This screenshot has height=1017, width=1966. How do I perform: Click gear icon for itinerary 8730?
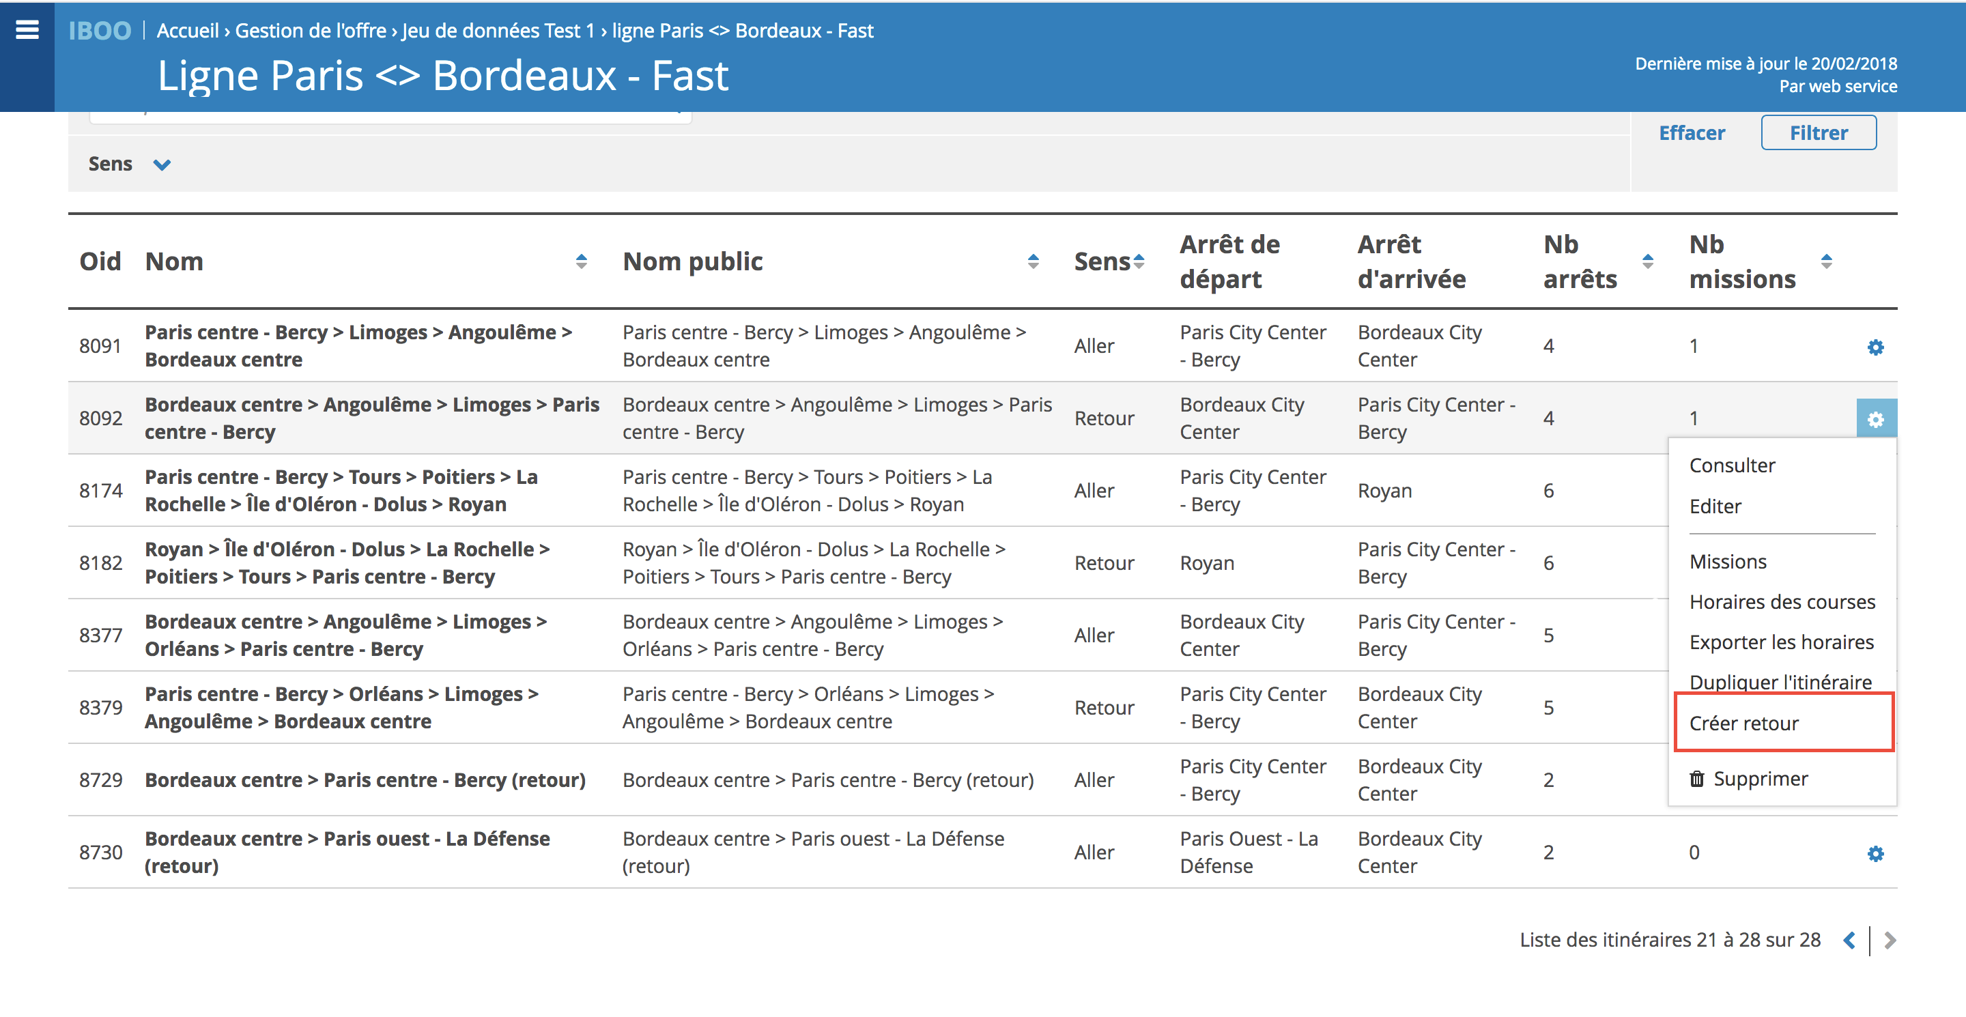click(x=1875, y=853)
